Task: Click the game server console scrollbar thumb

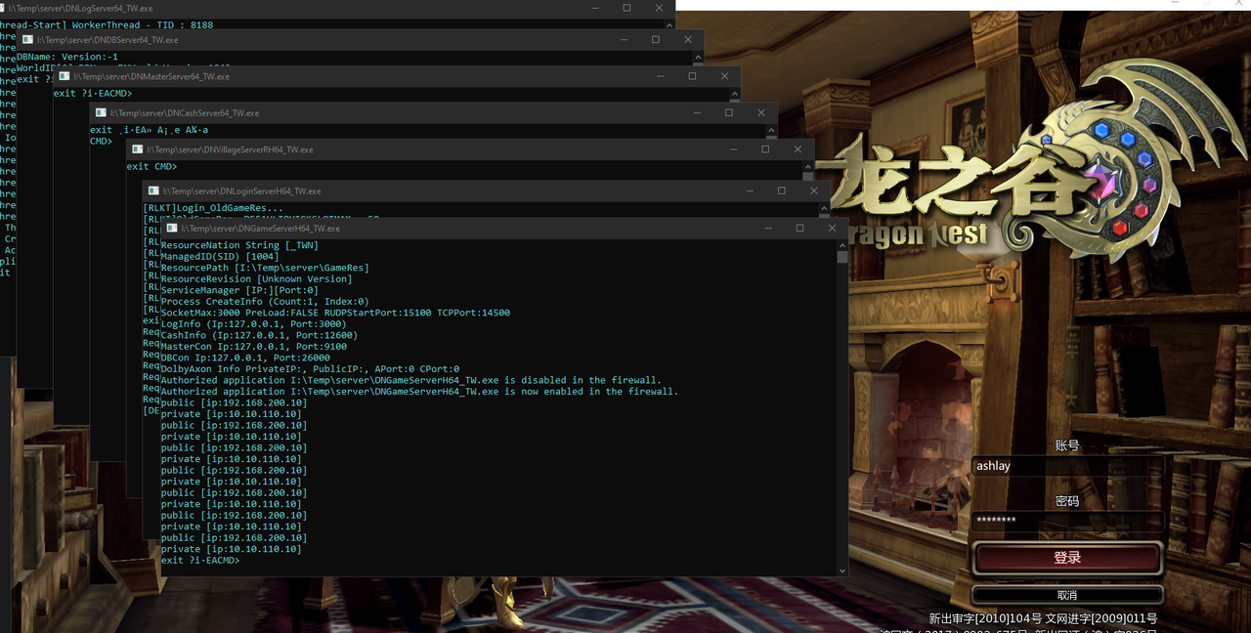Action: [842, 257]
